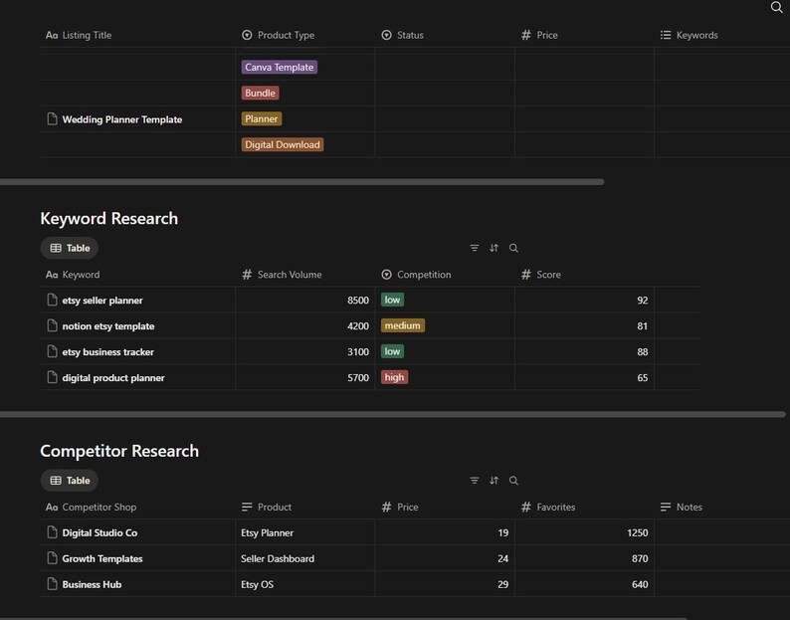This screenshot has width=790, height=620.
Task: Click page icon beside Growth Templates
Action: [52, 558]
